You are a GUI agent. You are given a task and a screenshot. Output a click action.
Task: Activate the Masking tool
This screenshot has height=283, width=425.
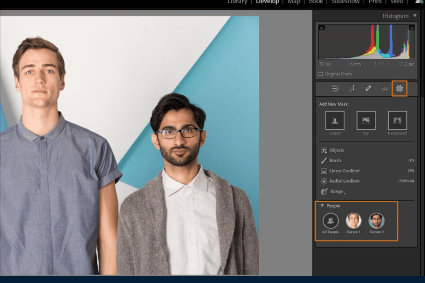point(399,88)
